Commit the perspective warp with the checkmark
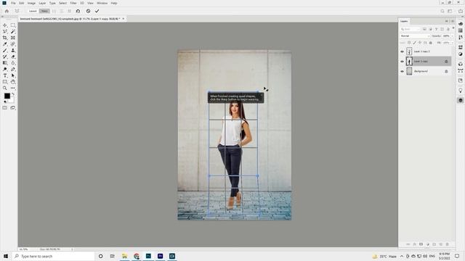 pyautogui.click(x=97, y=11)
